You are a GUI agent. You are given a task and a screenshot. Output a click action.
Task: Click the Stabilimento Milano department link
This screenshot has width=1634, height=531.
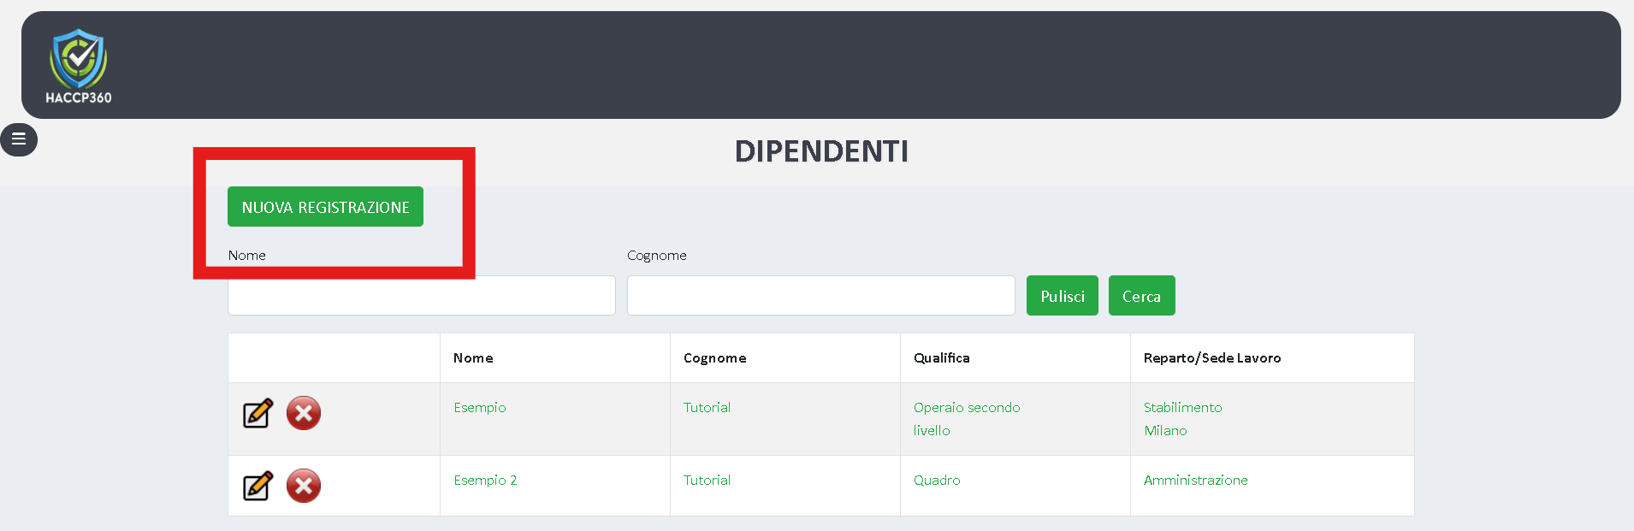(1182, 418)
